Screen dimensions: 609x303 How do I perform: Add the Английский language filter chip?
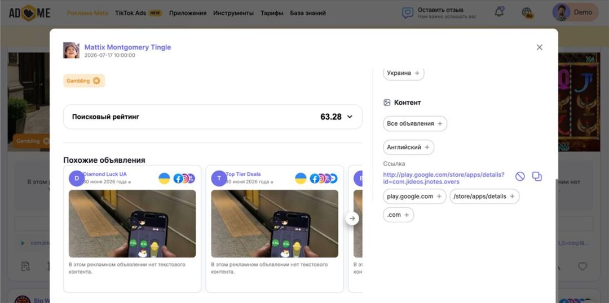(x=409, y=148)
